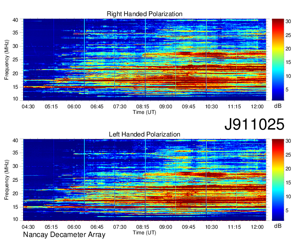Click the bottom plot's 'Time (UT)' label
Viewport: 296px width, 240px height.
145,233
